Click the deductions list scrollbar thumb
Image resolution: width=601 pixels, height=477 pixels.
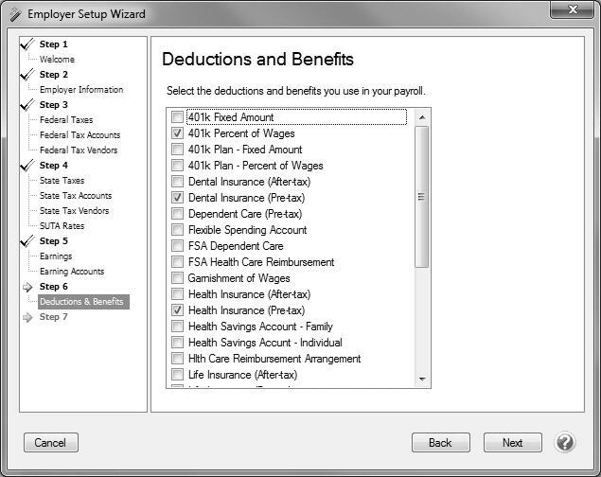pyautogui.click(x=422, y=197)
